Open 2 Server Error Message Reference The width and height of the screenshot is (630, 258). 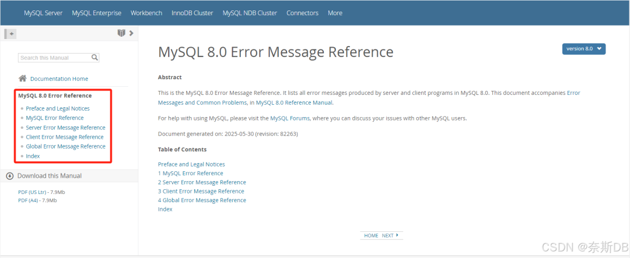pos(202,182)
